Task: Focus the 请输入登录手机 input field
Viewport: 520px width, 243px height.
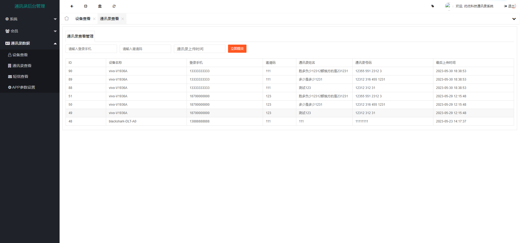Action: [x=91, y=49]
